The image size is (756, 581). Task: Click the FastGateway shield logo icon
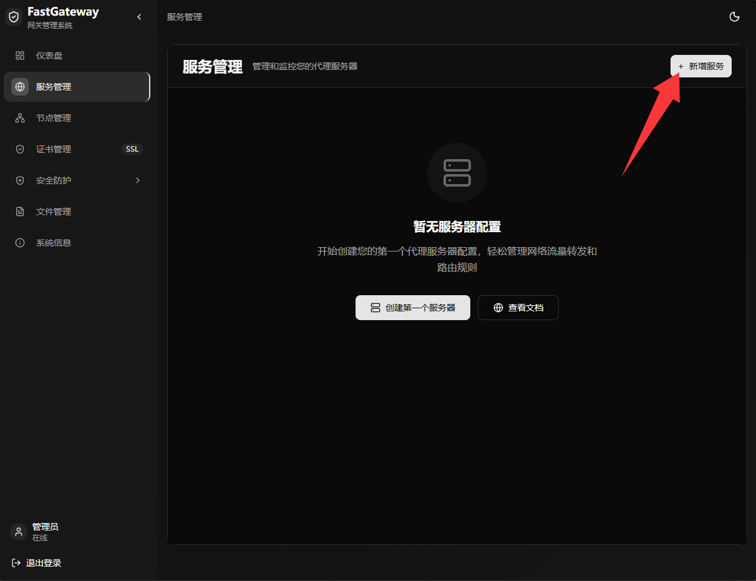[14, 17]
